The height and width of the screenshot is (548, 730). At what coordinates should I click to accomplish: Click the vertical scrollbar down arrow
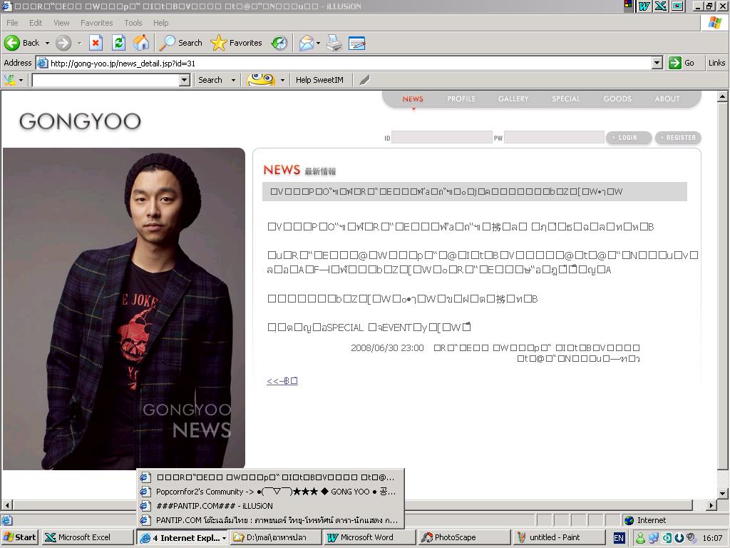coord(722,494)
